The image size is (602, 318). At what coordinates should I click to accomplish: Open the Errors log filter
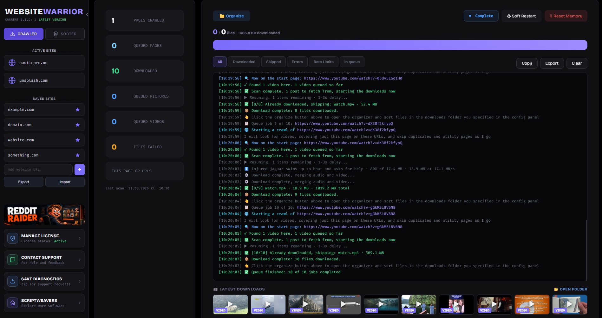click(x=297, y=62)
